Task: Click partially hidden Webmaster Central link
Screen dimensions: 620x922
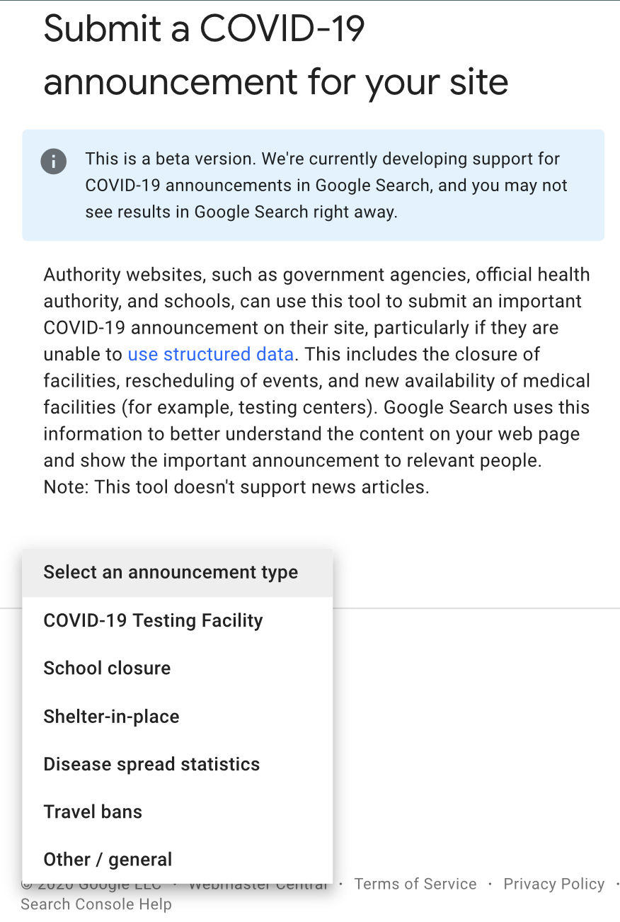Action: tap(258, 886)
